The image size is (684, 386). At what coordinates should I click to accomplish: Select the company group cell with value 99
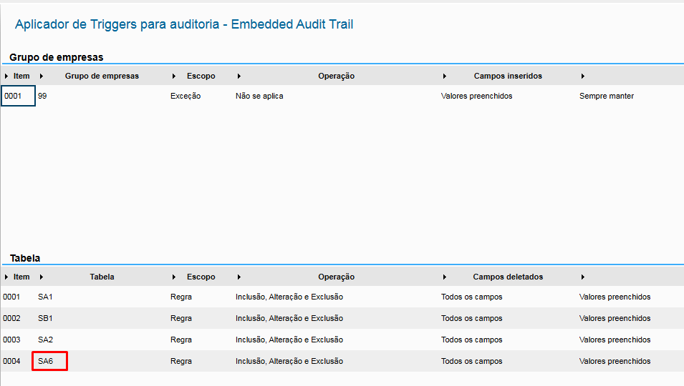click(43, 96)
